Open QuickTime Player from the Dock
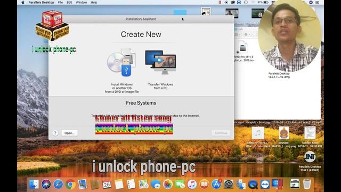Image resolution: width=341 pixels, height=192 pixels. pyautogui.click(x=253, y=185)
